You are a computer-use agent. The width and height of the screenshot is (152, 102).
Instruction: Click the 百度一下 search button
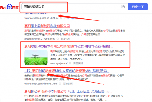click(x=138, y=7)
